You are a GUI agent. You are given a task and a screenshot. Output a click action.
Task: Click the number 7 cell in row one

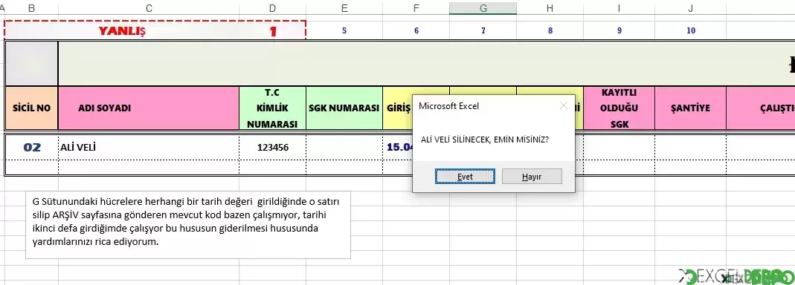(483, 30)
